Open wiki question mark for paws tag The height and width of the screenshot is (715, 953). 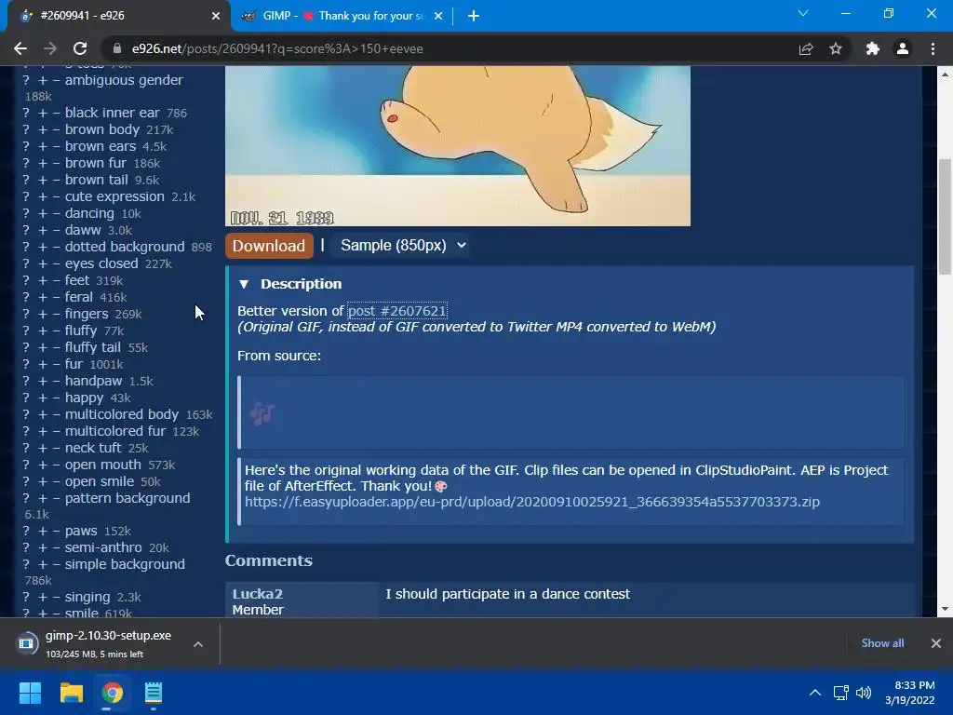point(26,531)
